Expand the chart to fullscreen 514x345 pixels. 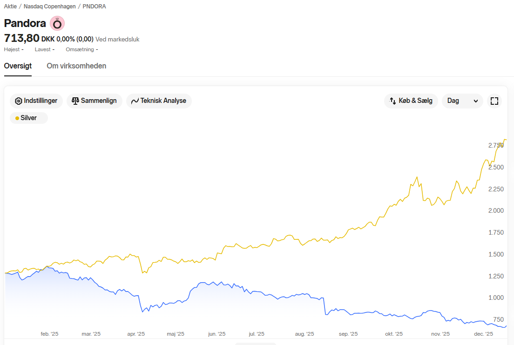494,101
